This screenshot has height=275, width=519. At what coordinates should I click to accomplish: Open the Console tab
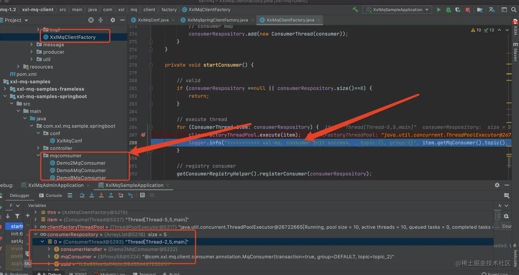tap(50, 195)
